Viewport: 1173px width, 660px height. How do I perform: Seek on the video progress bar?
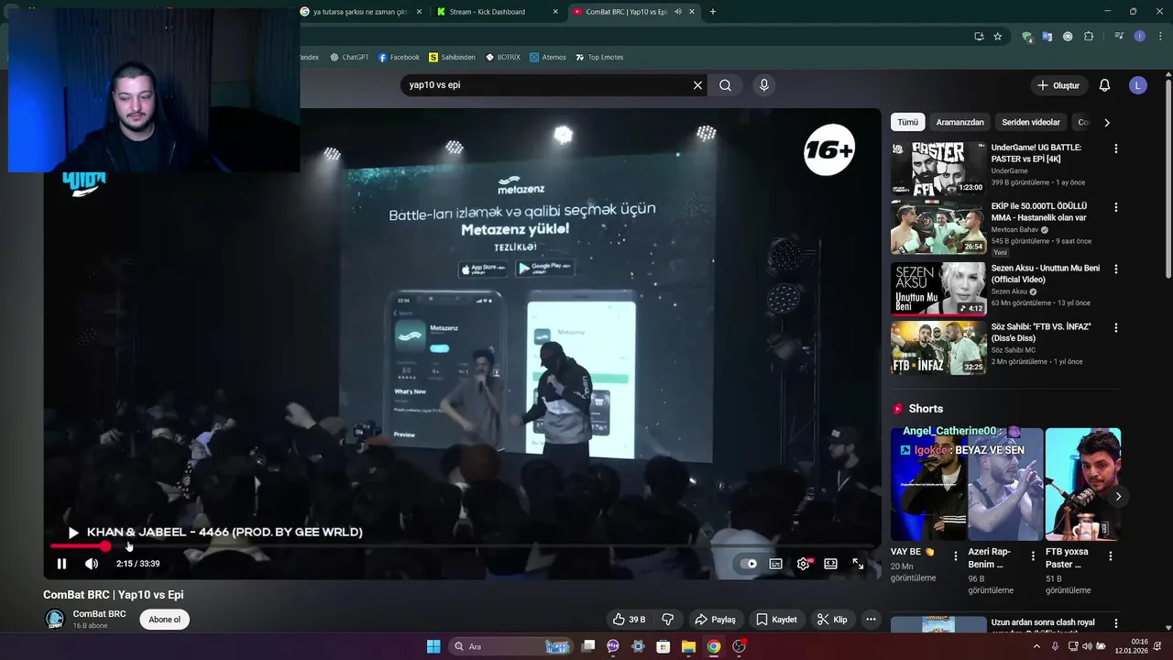pos(463,546)
